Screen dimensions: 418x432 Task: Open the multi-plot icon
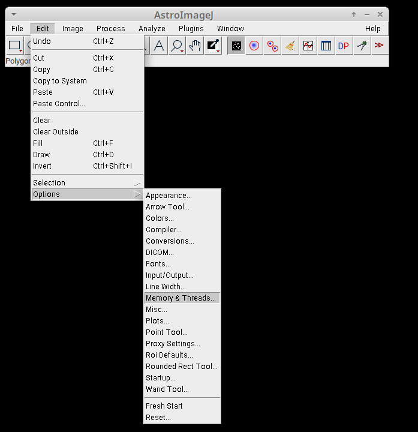tap(308, 46)
